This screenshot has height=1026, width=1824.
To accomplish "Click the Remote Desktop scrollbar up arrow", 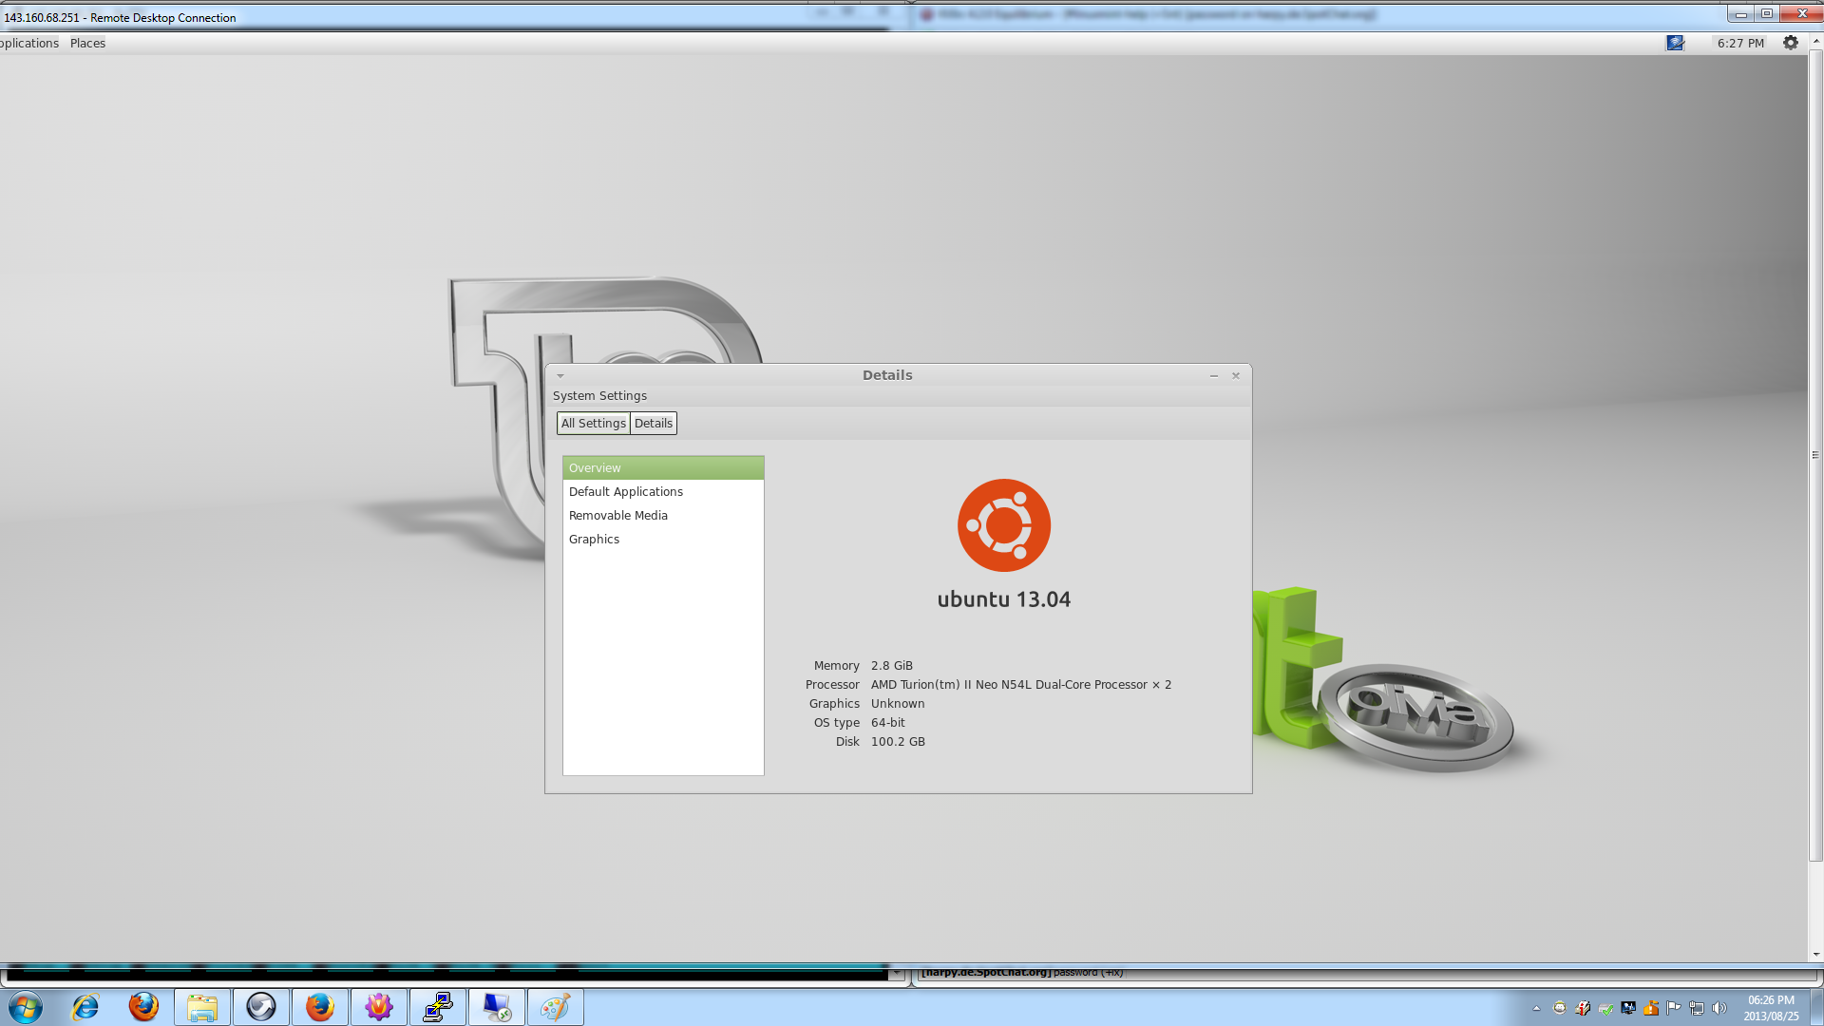I will coord(1815,42).
